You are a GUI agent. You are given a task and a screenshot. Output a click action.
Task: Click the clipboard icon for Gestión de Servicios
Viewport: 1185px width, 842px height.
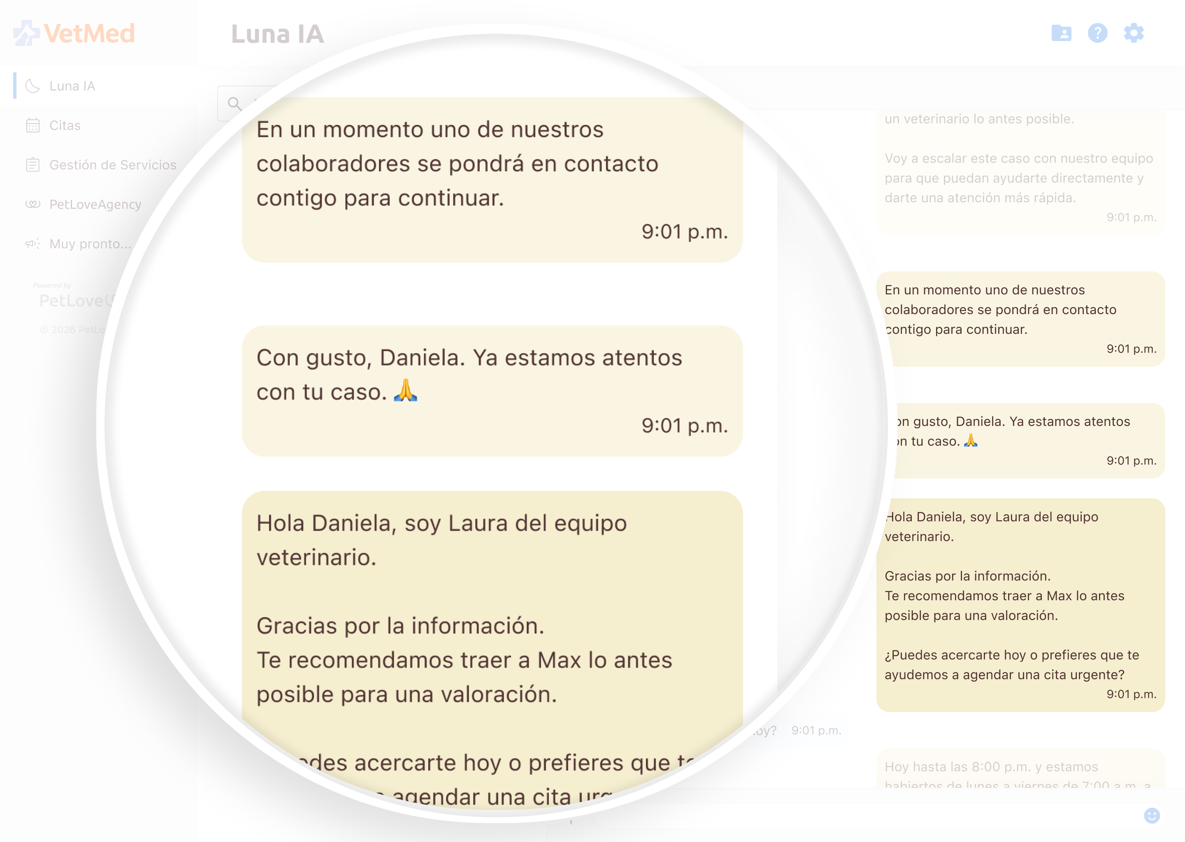click(x=33, y=165)
